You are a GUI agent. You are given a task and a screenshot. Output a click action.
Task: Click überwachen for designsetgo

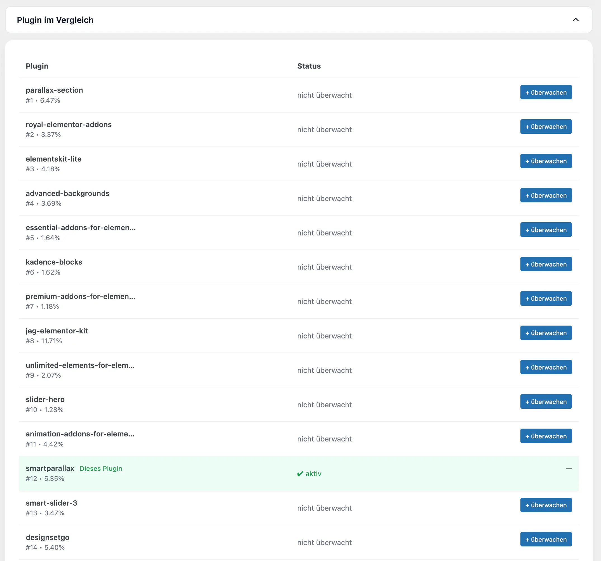(x=546, y=539)
